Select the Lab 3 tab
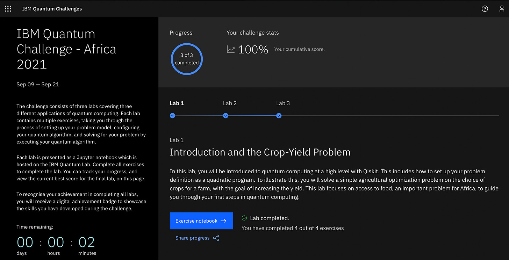This screenshot has width=509, height=260. (283, 103)
